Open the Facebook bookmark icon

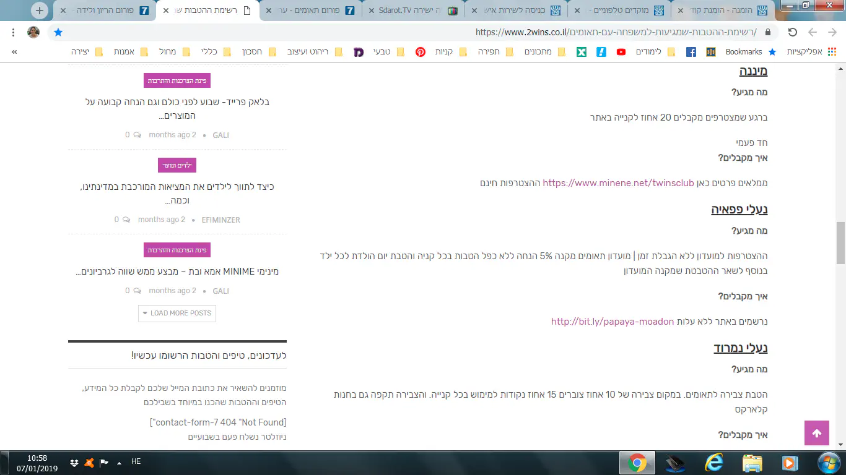click(691, 52)
